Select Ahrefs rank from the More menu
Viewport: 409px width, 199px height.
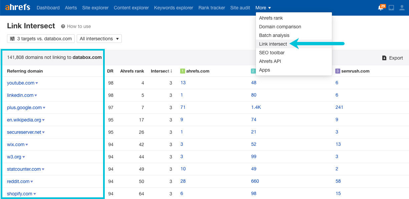pos(294,18)
